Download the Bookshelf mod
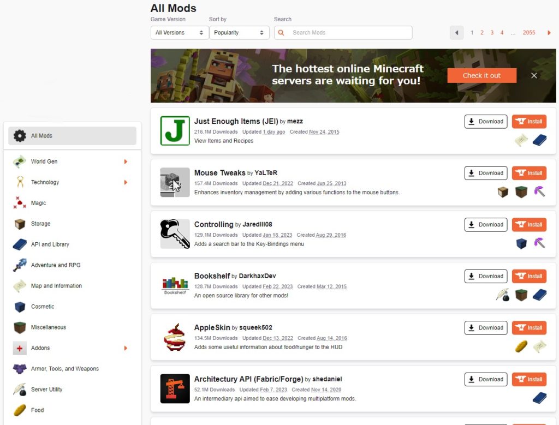The height and width of the screenshot is (425, 559). point(485,276)
